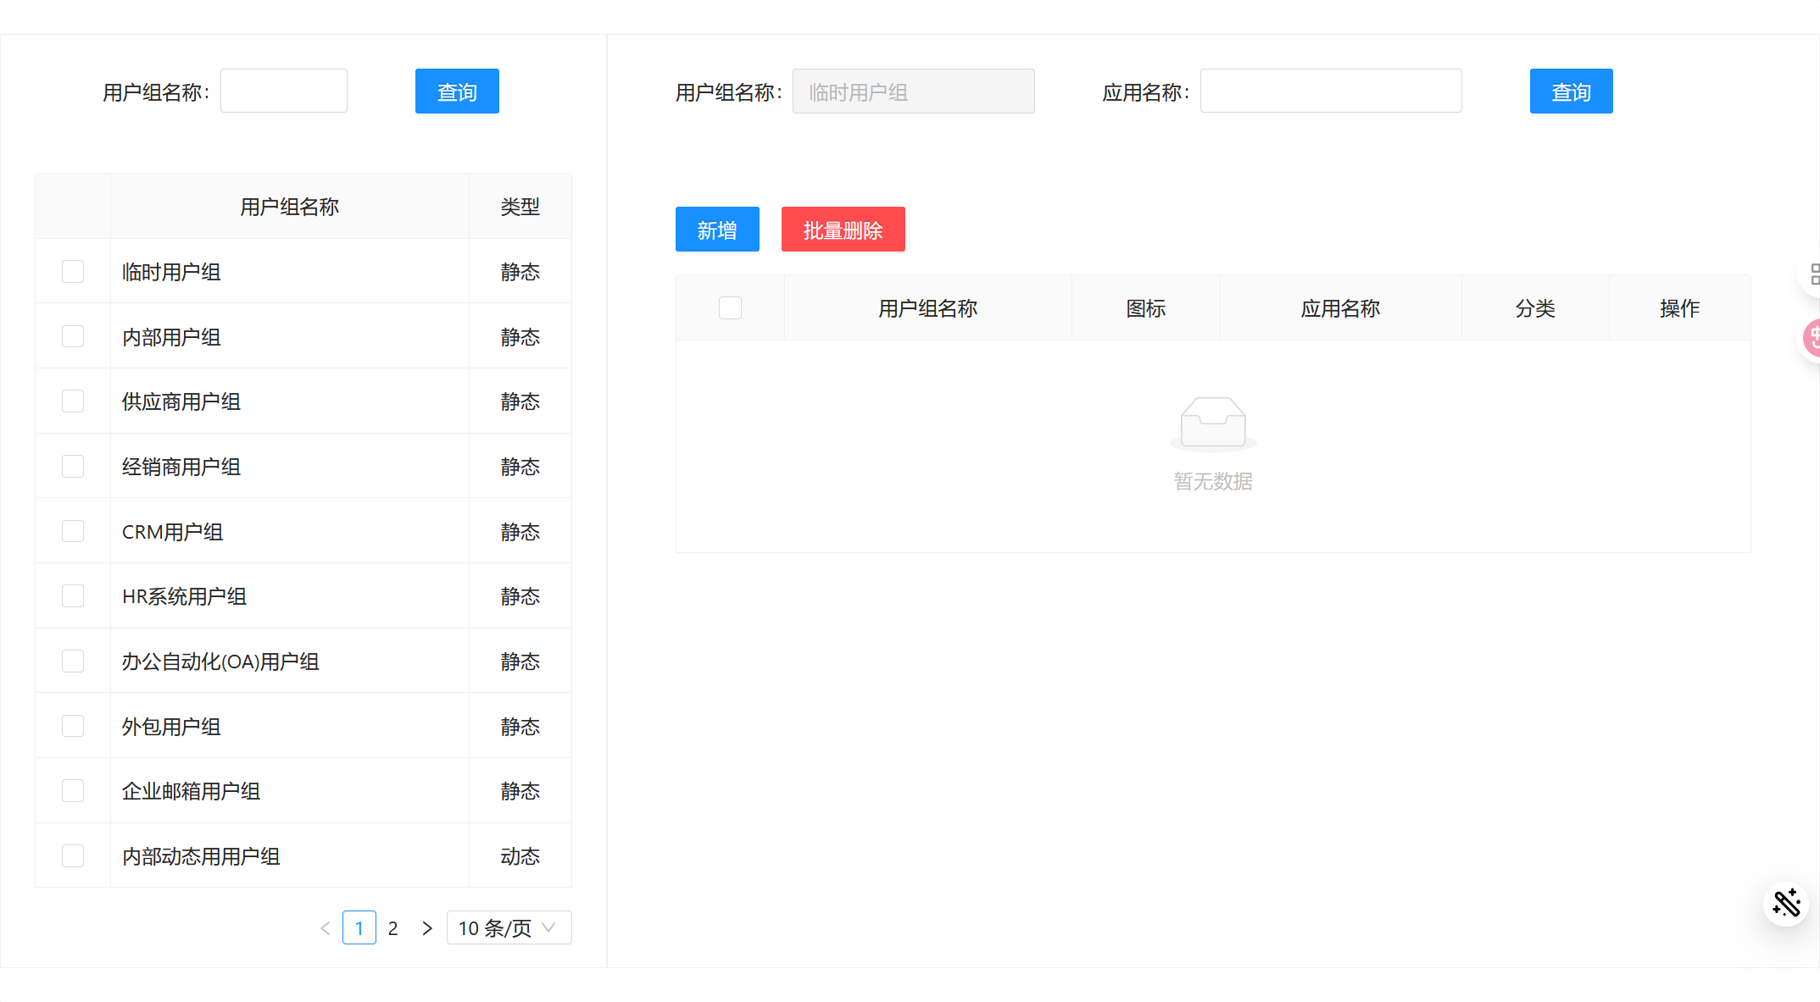Check the 内部动态用用户组 row checkbox
The height and width of the screenshot is (1002, 1820).
click(x=73, y=855)
